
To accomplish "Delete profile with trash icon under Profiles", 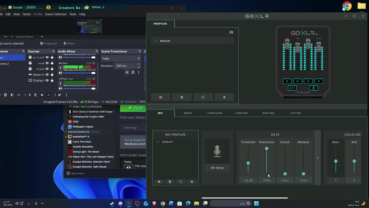I will point(224,97).
